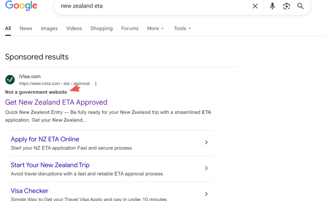Start voice search with microphone icon
Viewport: 326px width, 201px height.
click(272, 6)
